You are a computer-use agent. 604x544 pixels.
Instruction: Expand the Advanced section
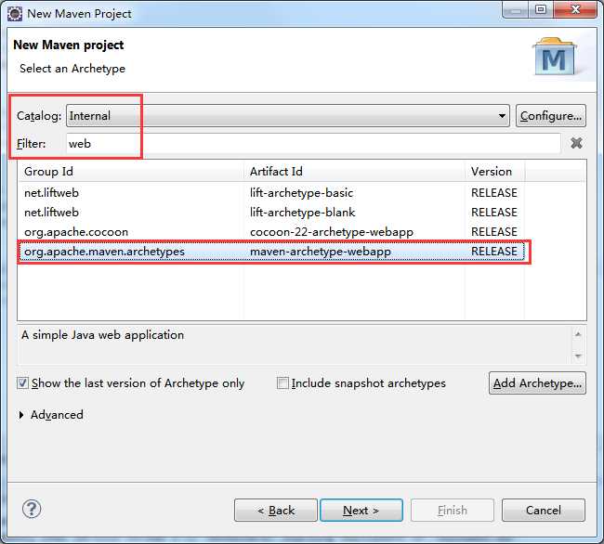click(x=21, y=415)
